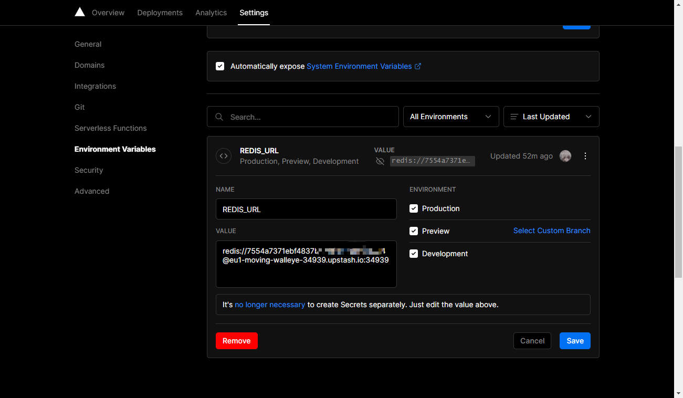Click the REDIS_URL header title
The height and width of the screenshot is (398, 683).
click(x=259, y=151)
